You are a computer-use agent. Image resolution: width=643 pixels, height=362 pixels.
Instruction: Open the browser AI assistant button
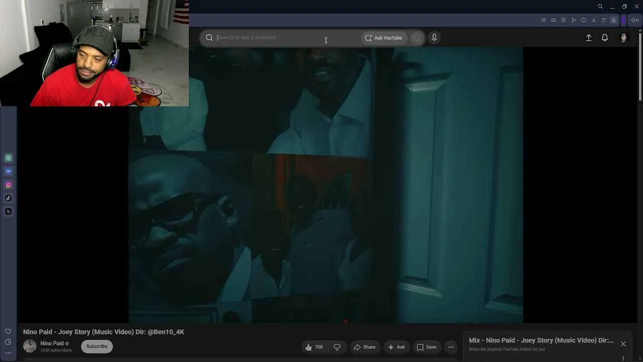pos(635,20)
